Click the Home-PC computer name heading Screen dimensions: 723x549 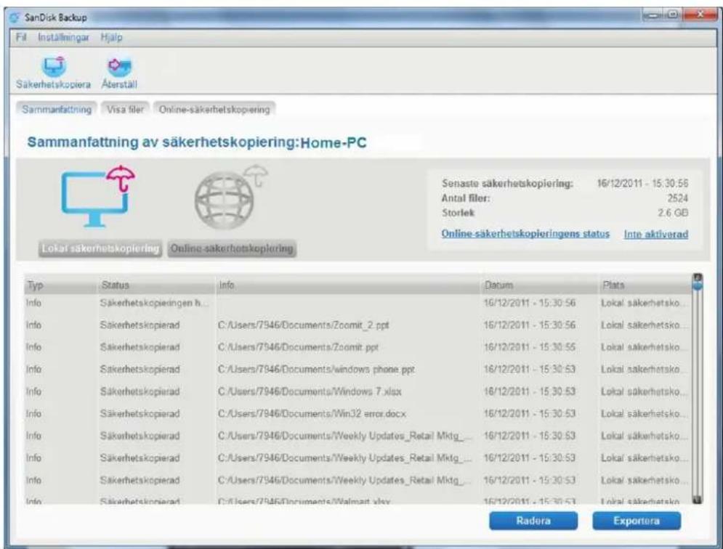[334, 142]
